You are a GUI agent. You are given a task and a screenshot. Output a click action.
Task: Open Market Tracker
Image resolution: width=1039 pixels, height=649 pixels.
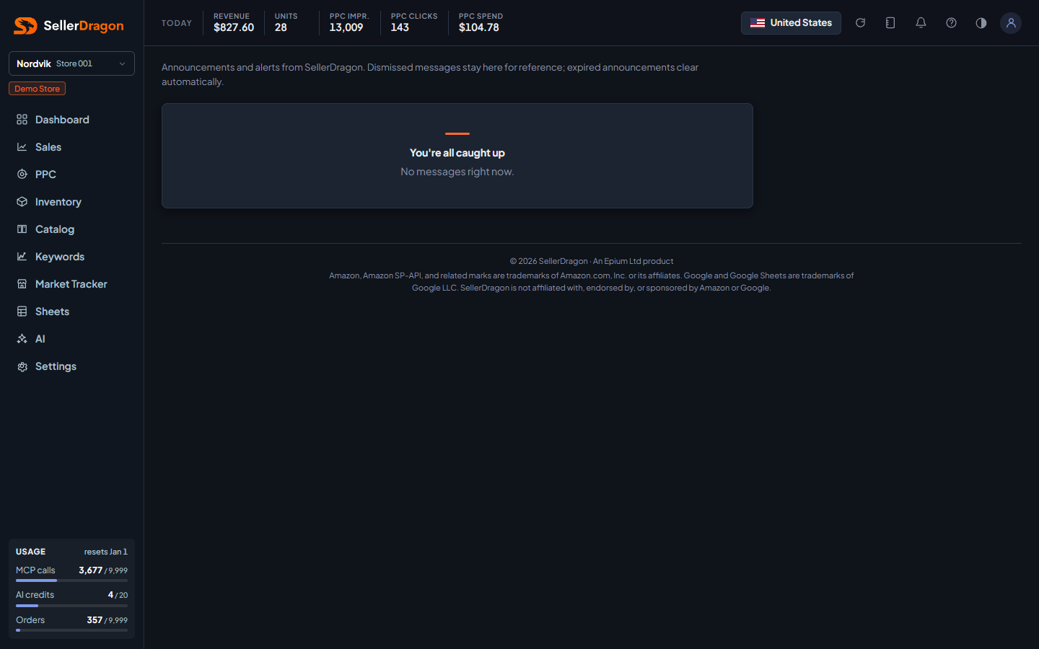(x=71, y=284)
